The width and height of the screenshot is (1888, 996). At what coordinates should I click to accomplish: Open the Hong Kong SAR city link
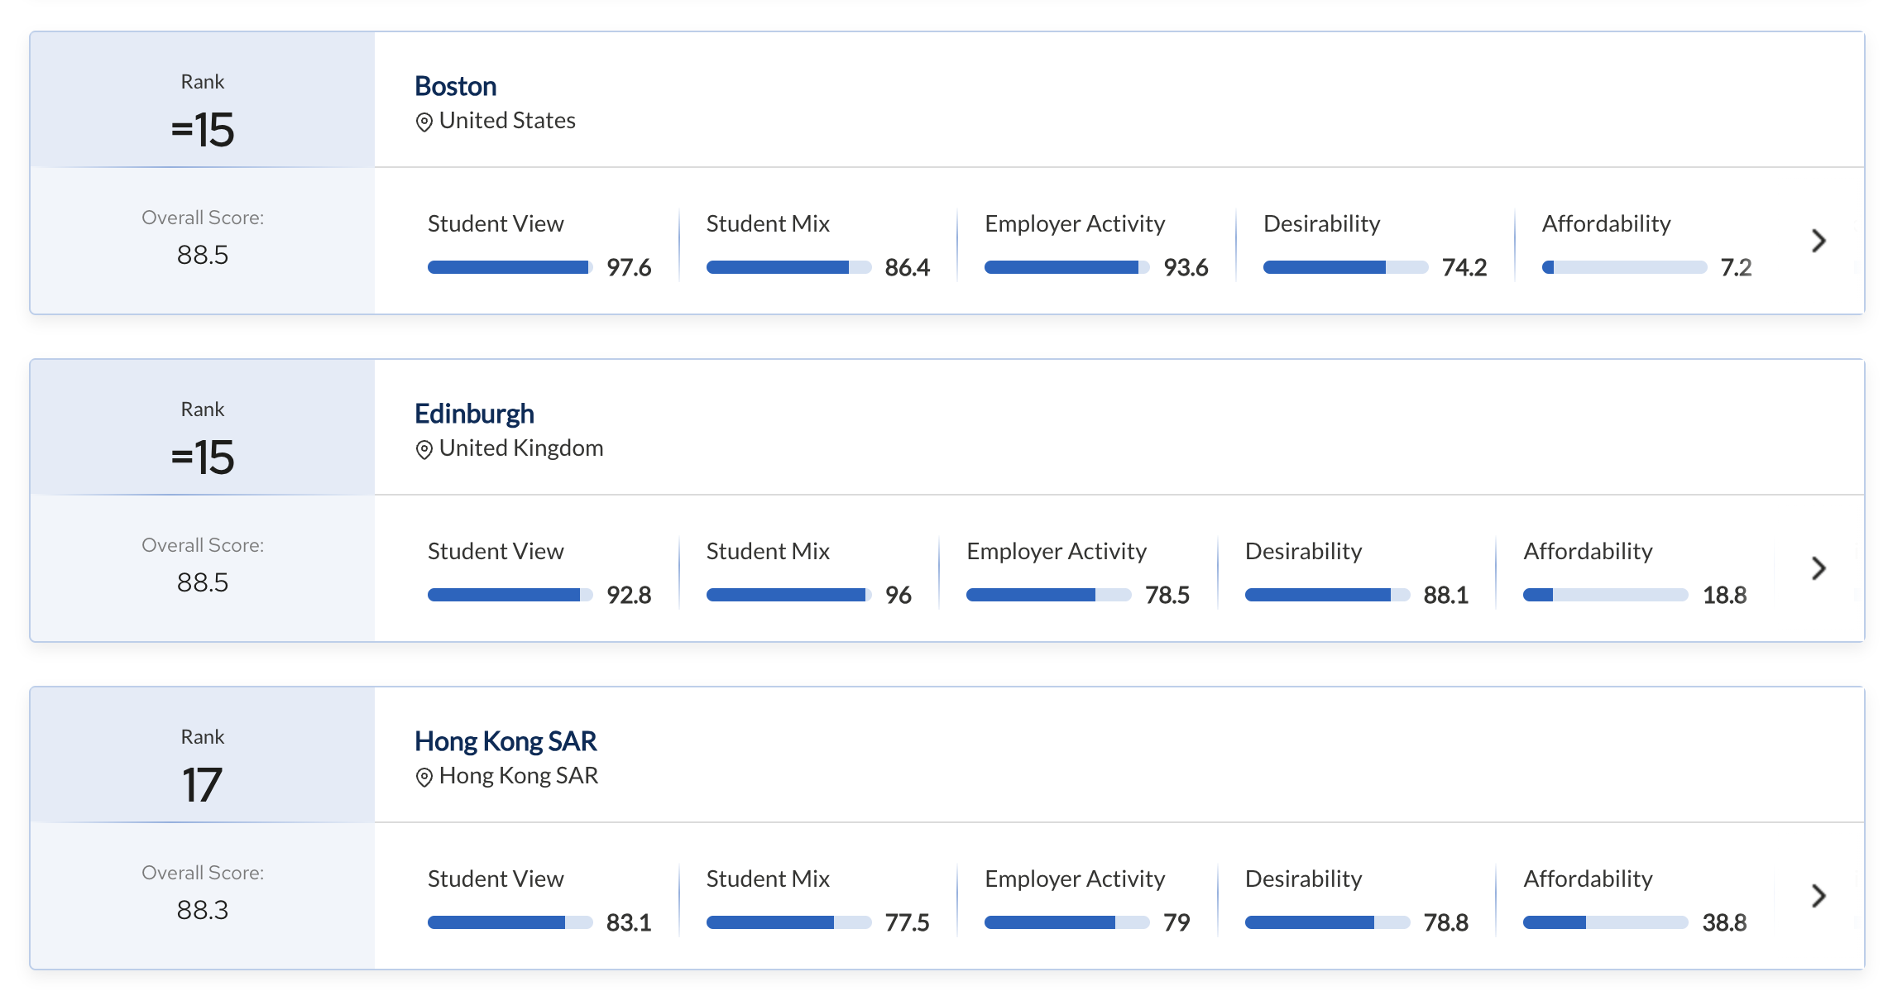505,741
